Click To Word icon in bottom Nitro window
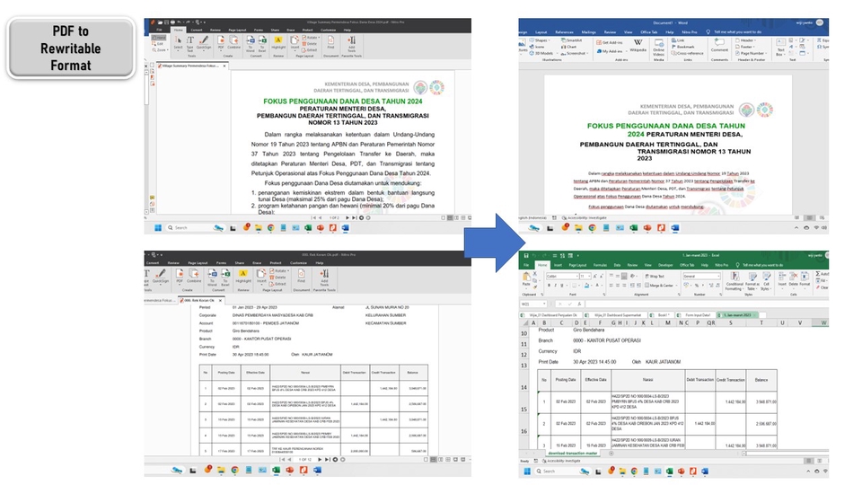Screen dimensions: 862x485 [x=212, y=278]
